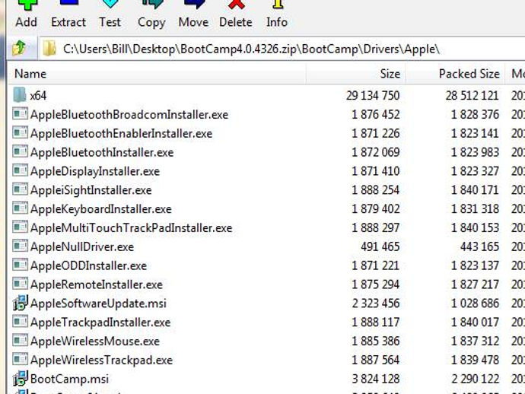Select AppleRemoteInstaller.exe file name
The height and width of the screenshot is (394, 525).
(97, 284)
